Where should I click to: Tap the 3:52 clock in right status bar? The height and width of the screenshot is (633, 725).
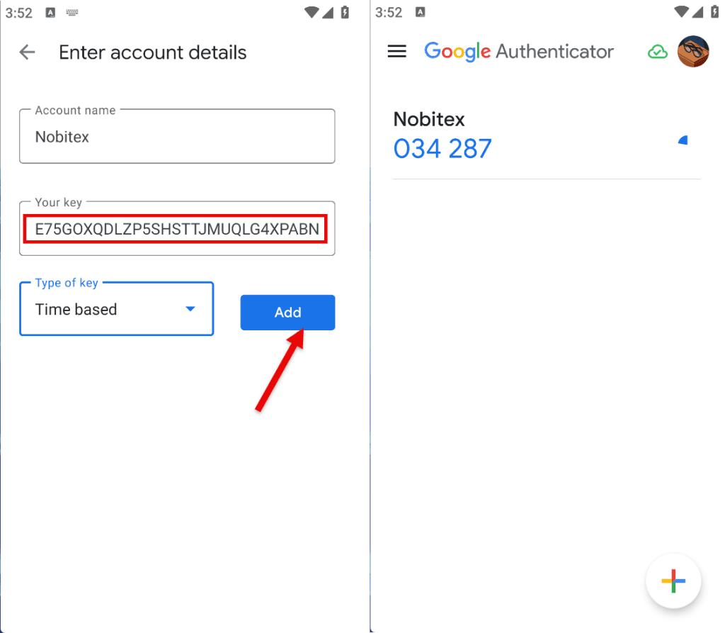coord(389,12)
